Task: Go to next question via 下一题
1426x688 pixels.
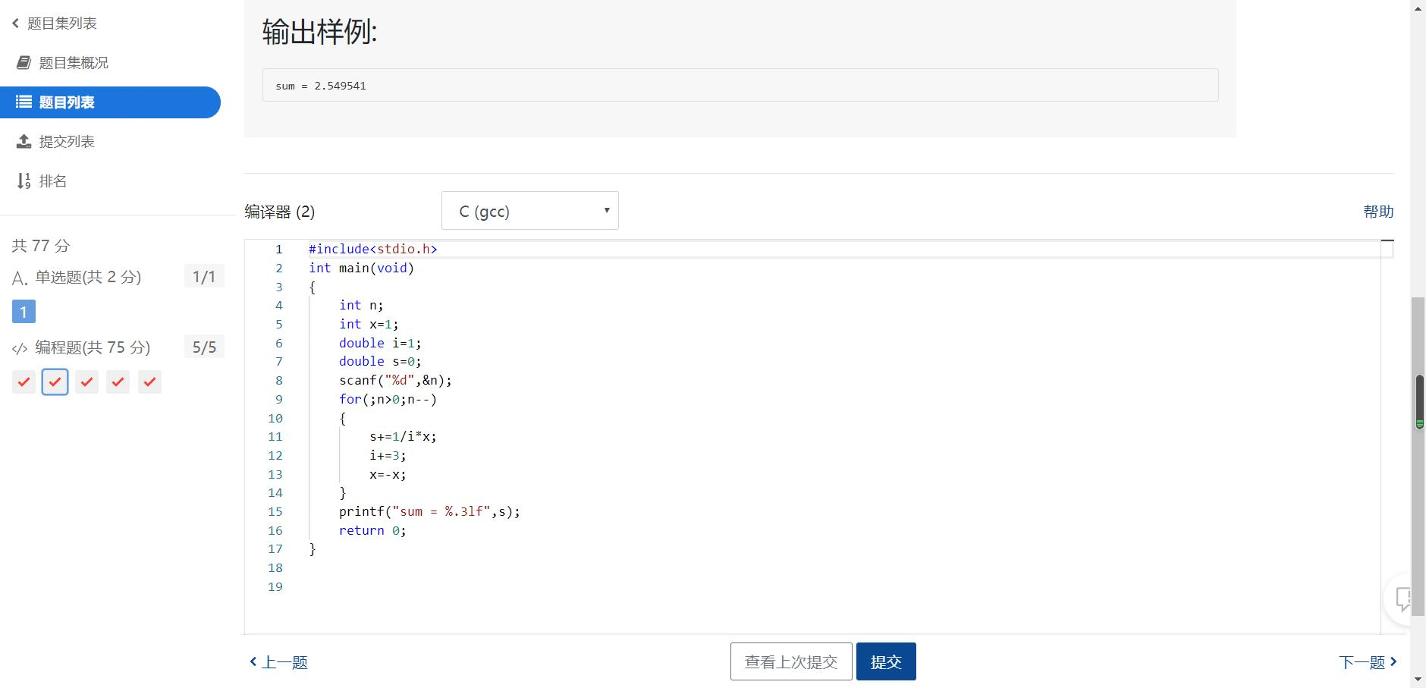Action: point(1367,662)
